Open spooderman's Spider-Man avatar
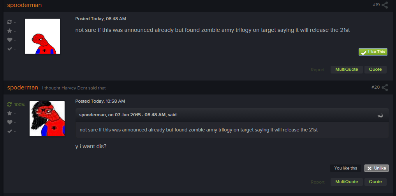 tap(42, 36)
